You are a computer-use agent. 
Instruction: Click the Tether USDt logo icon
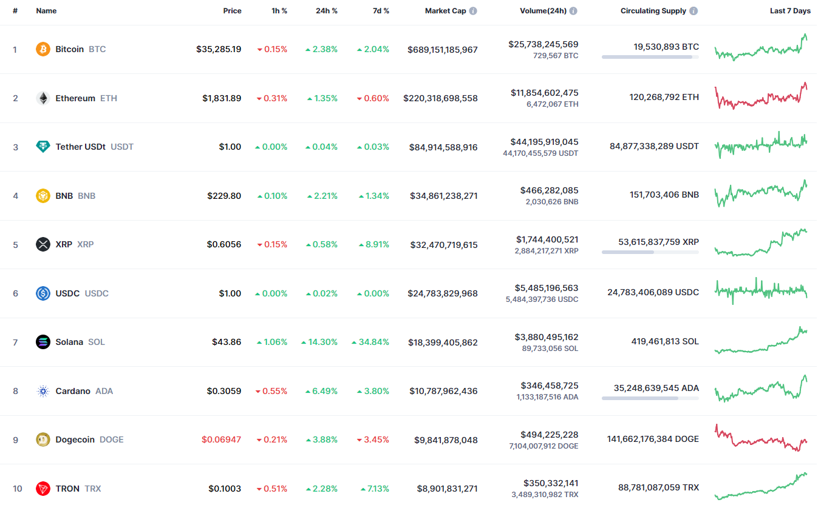pos(43,147)
